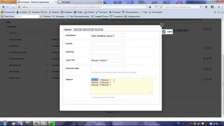Open the 'Настройки' toolbar menu
This screenshot has width=224, height=126.
pyautogui.click(x=156, y=12)
